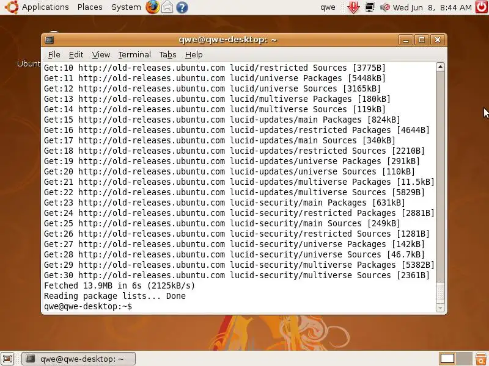Open the Evolution mail launcher icon

coord(167,7)
